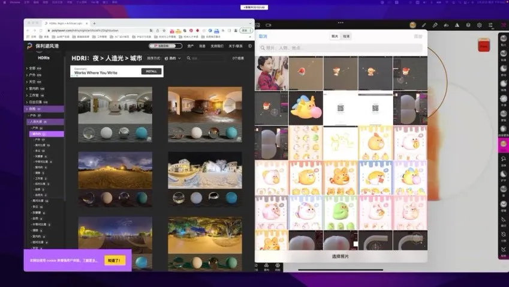
Task: Open the Nomad settings gear icon
Action: 479,25
